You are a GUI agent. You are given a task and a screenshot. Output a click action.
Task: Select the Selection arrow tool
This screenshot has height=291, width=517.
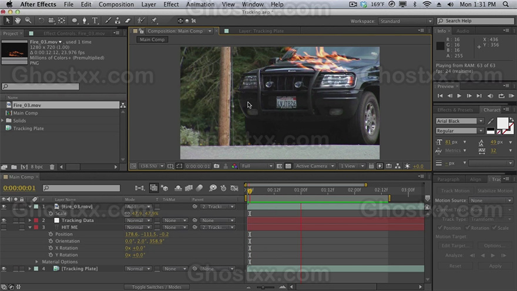tap(8, 21)
